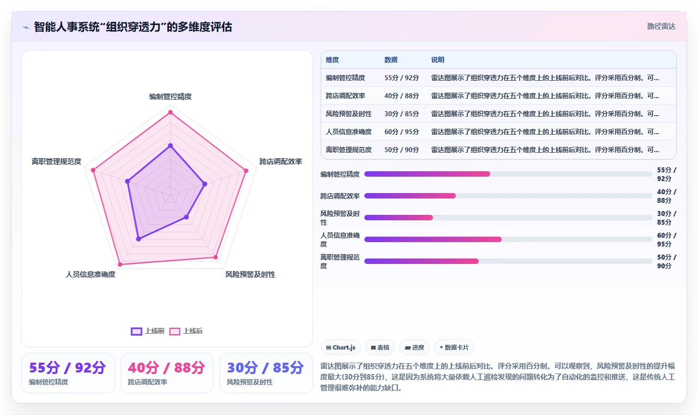Click the 进度 tag chip
The image size is (698, 415).
click(414, 347)
